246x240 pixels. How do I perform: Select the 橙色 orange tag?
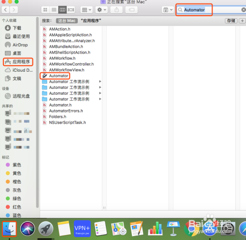13,182
